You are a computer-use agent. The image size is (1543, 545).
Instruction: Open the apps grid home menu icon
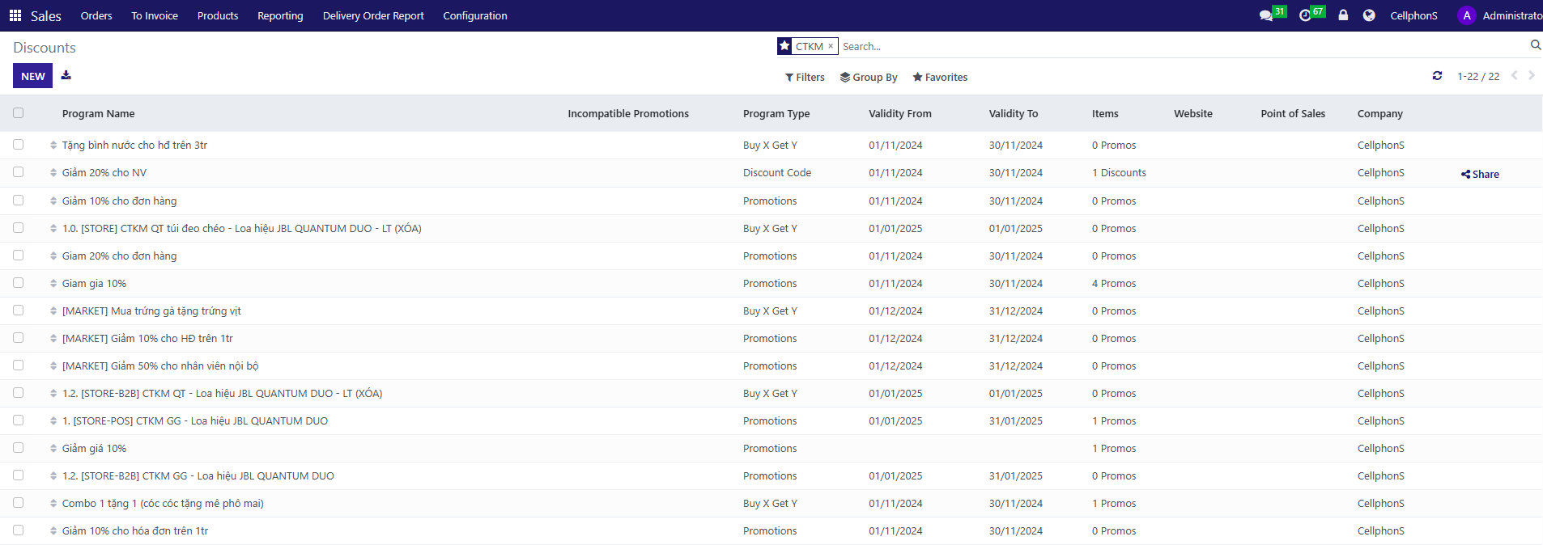15,15
